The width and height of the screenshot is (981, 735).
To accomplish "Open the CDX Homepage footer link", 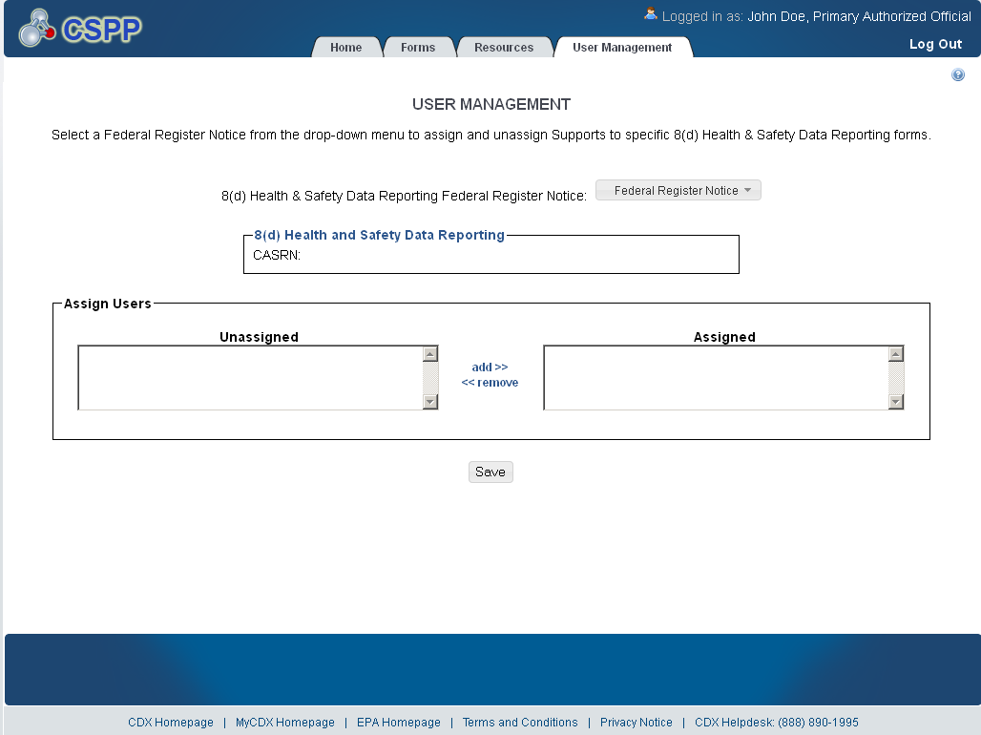I will click(x=171, y=722).
